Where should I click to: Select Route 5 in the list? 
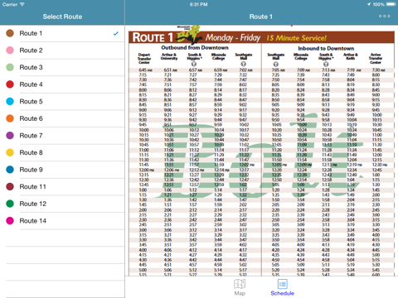(x=62, y=102)
